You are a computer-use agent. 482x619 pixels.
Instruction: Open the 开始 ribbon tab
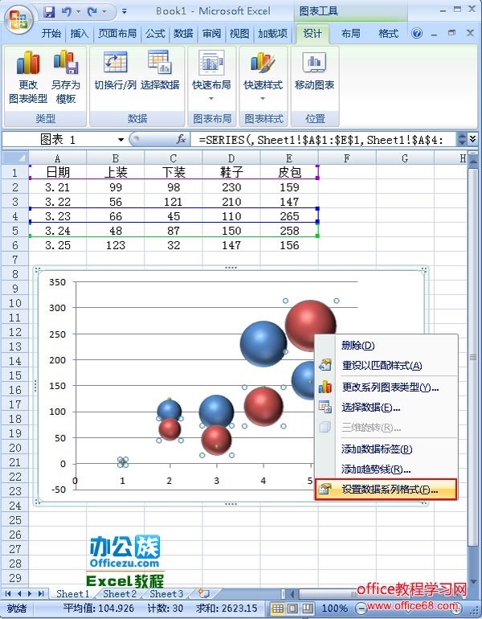coord(51,34)
